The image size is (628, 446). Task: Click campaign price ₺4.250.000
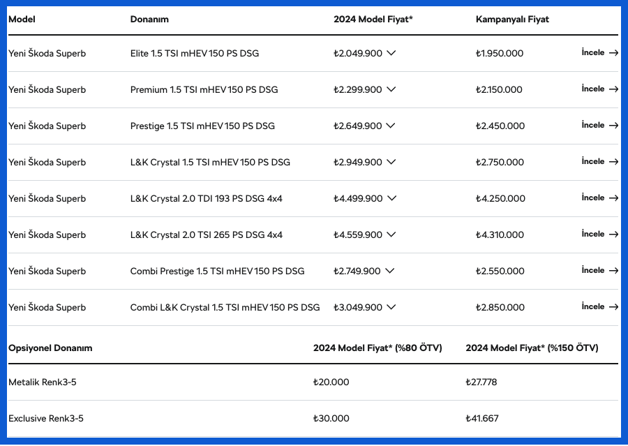pos(500,198)
